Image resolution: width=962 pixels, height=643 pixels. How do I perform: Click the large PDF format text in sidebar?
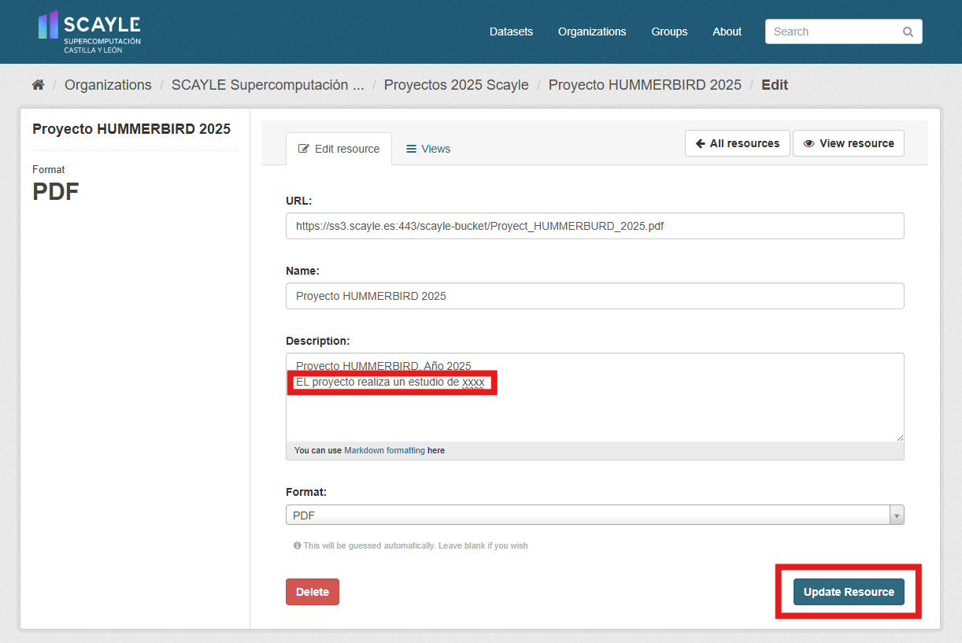tap(56, 192)
